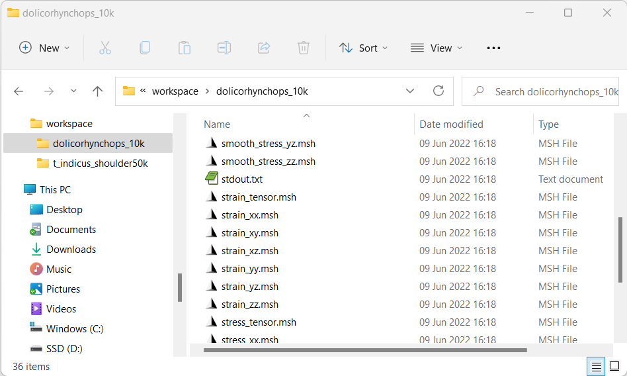Switch to details view layout
Screen dimensions: 627x376
(x=597, y=366)
